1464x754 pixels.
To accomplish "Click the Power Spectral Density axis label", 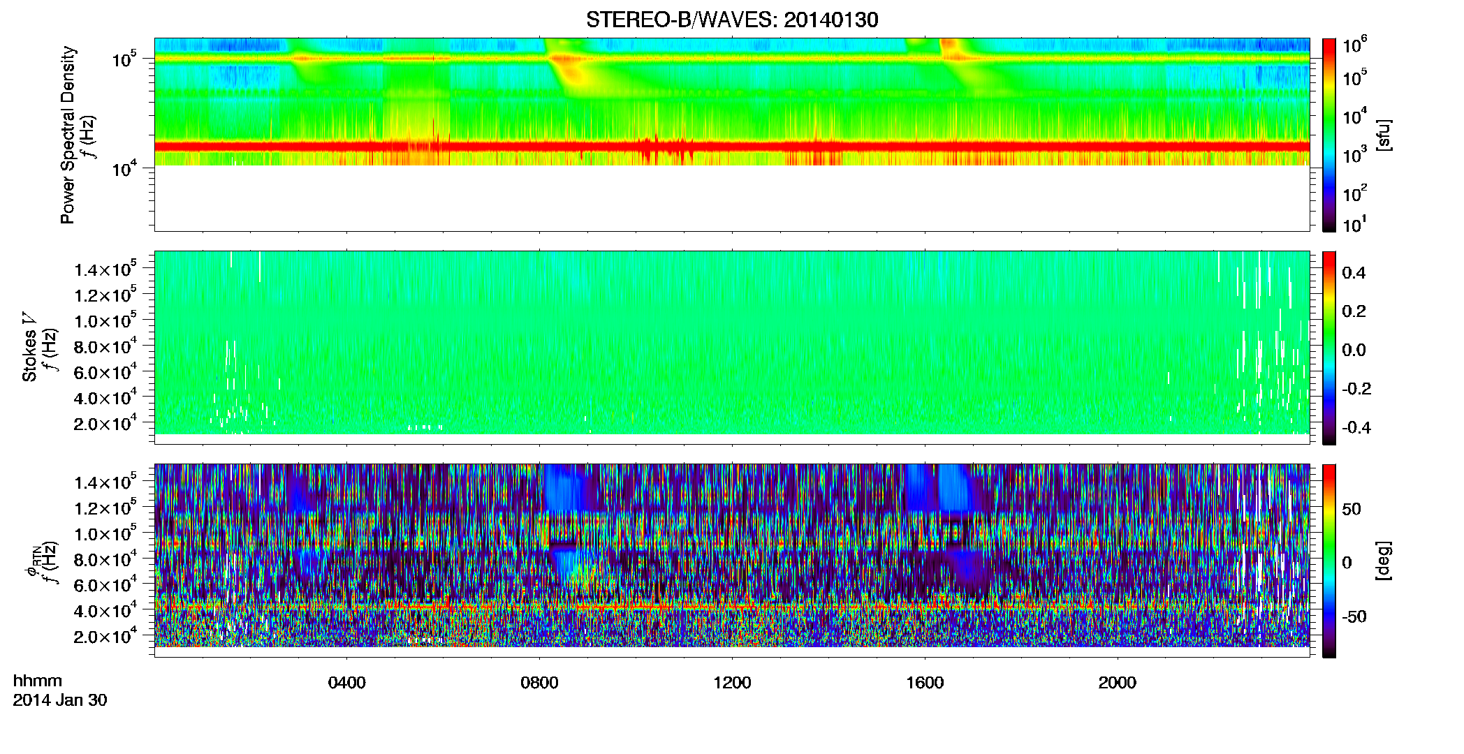I will pos(68,135).
